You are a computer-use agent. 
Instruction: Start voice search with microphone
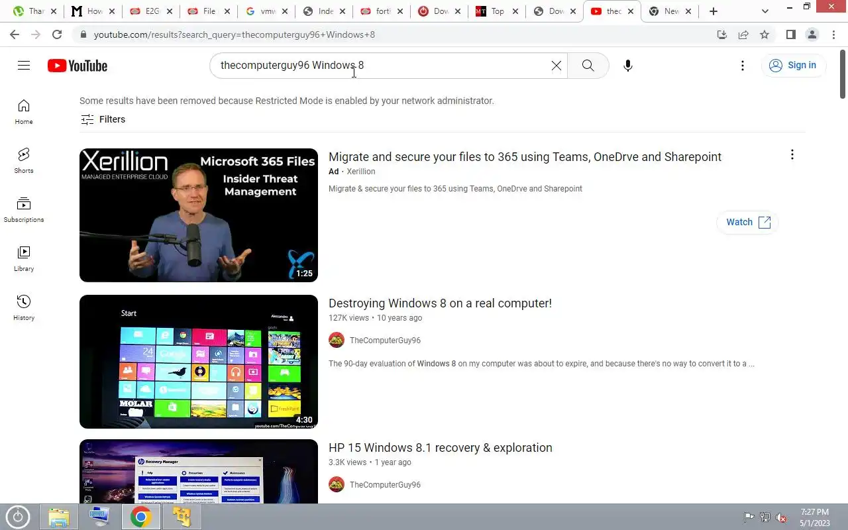pyautogui.click(x=628, y=66)
